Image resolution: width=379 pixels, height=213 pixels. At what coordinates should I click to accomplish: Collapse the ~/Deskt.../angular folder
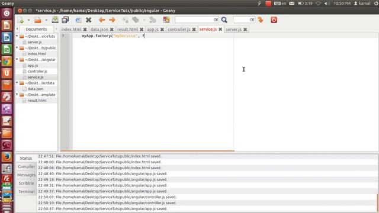click(x=17, y=59)
